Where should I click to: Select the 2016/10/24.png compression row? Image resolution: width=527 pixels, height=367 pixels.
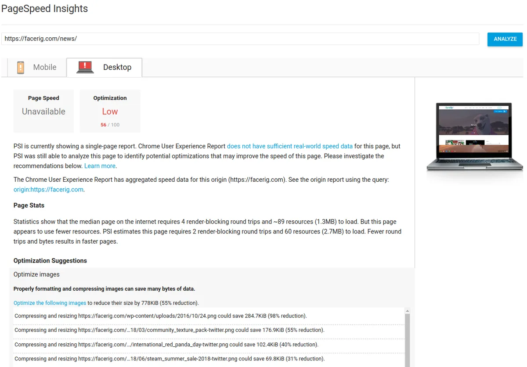click(x=209, y=316)
